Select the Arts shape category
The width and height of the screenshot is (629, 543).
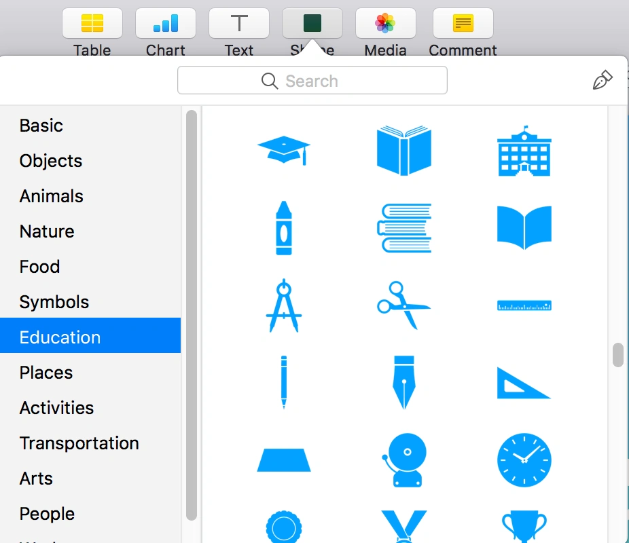tap(90, 478)
